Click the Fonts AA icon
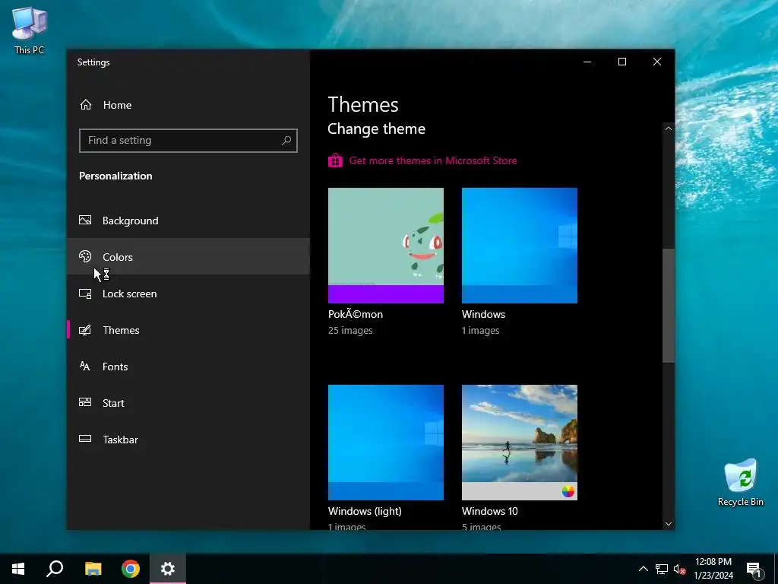This screenshot has height=584, width=778. point(85,366)
